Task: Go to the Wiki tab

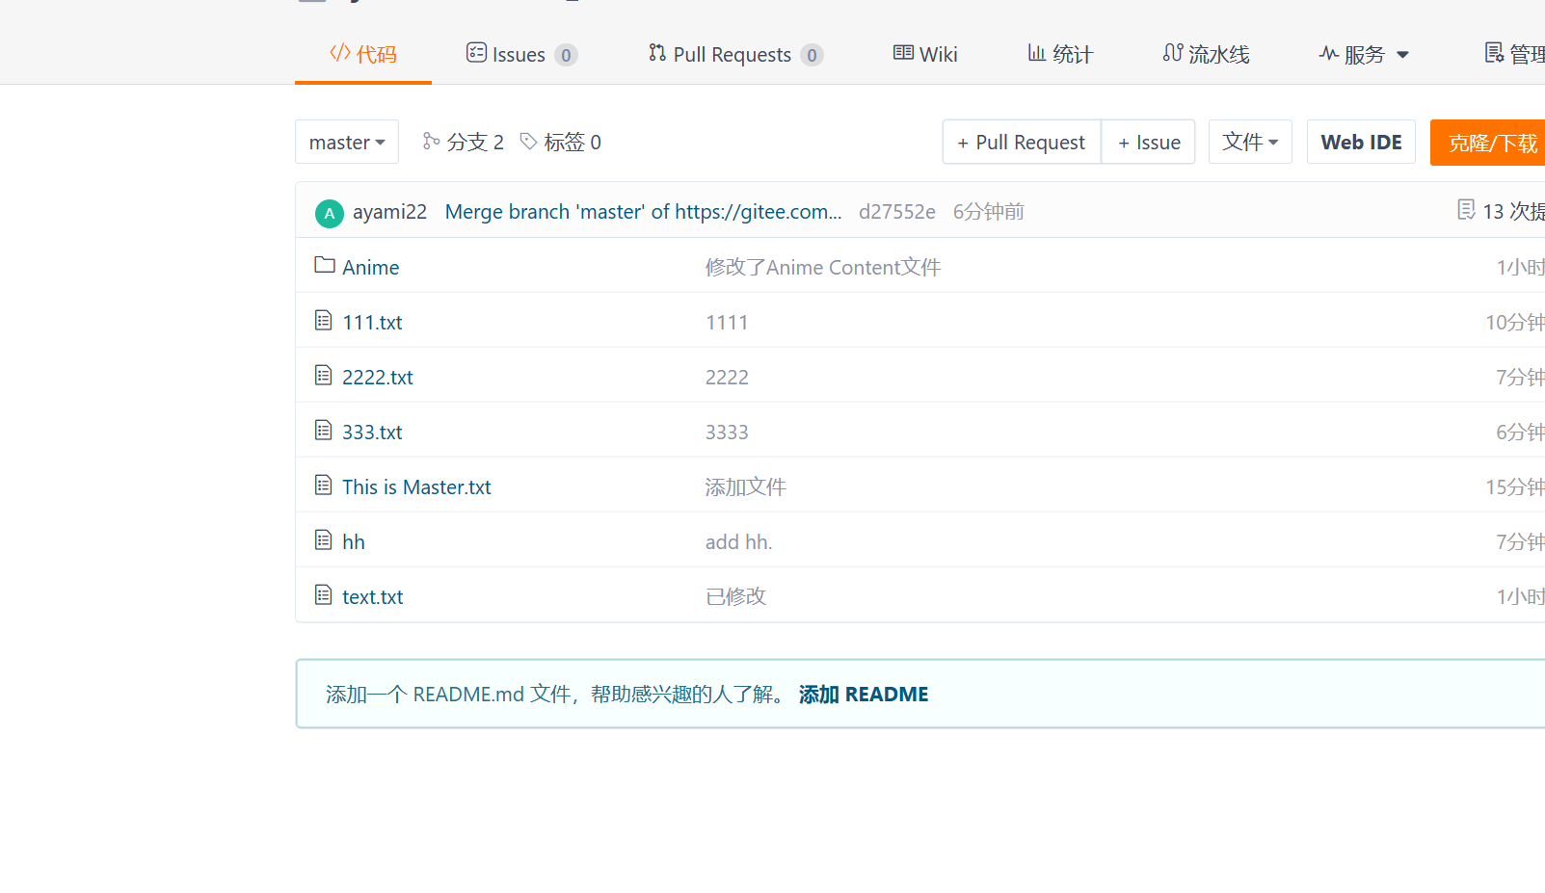Action: 925,55
